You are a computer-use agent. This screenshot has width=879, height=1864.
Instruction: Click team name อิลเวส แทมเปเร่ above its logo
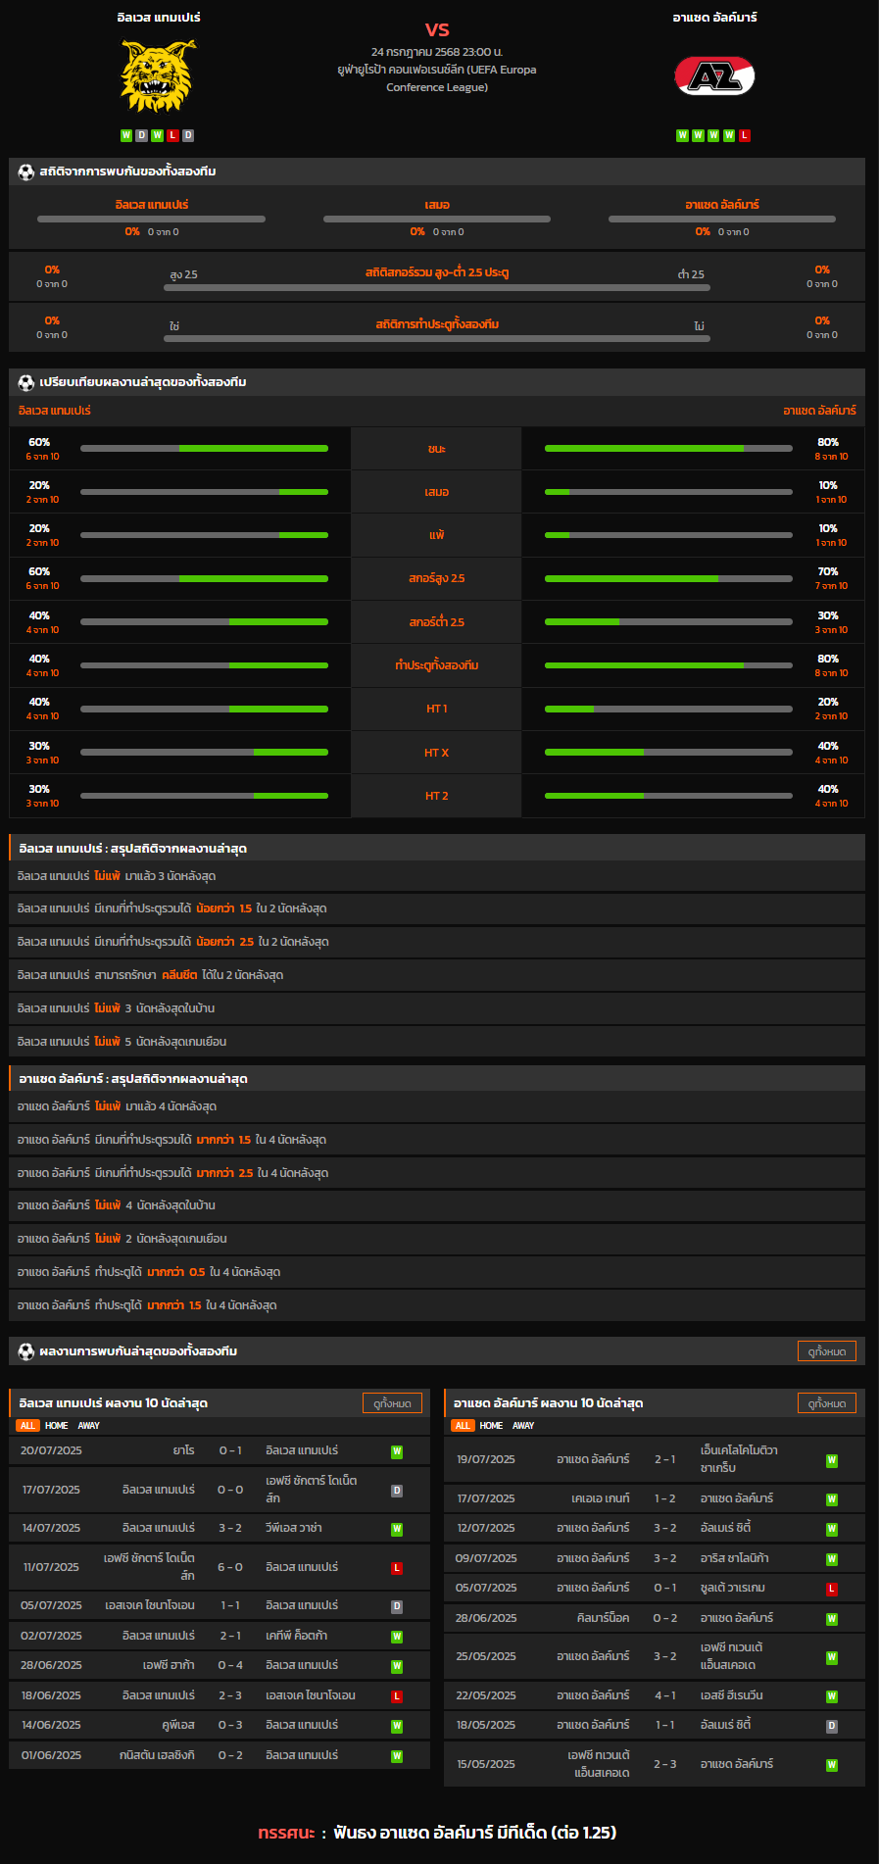pos(159,18)
